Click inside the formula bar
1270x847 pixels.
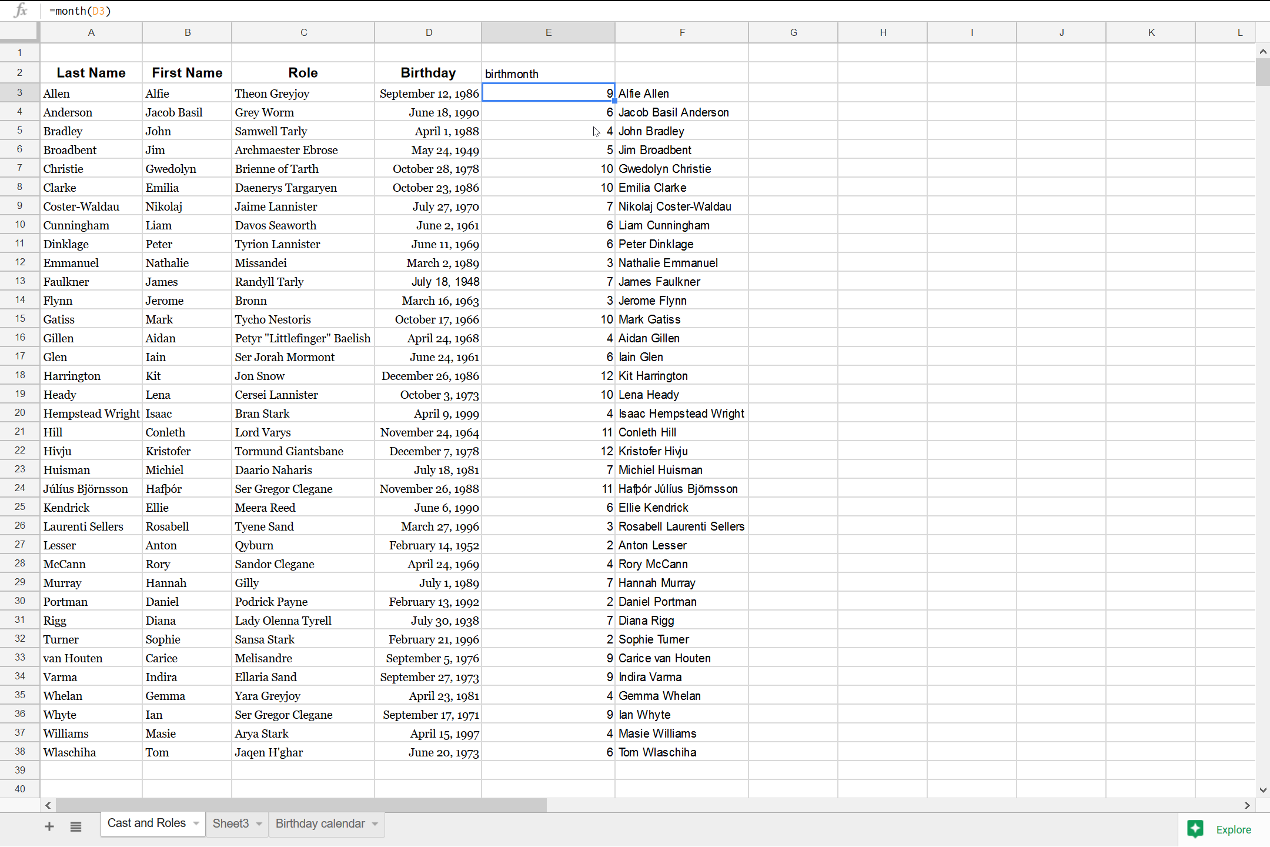235,11
